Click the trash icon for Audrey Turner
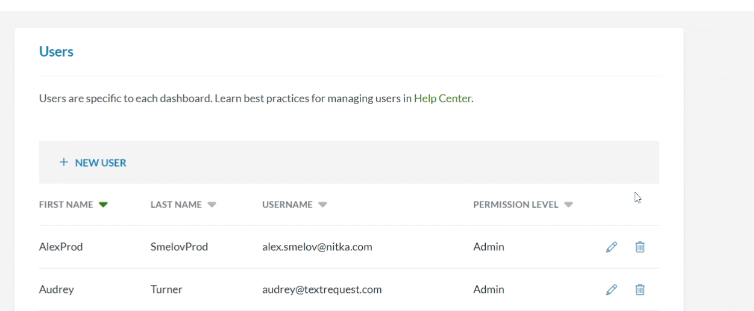Viewport: 754px width, 311px height. click(x=640, y=289)
